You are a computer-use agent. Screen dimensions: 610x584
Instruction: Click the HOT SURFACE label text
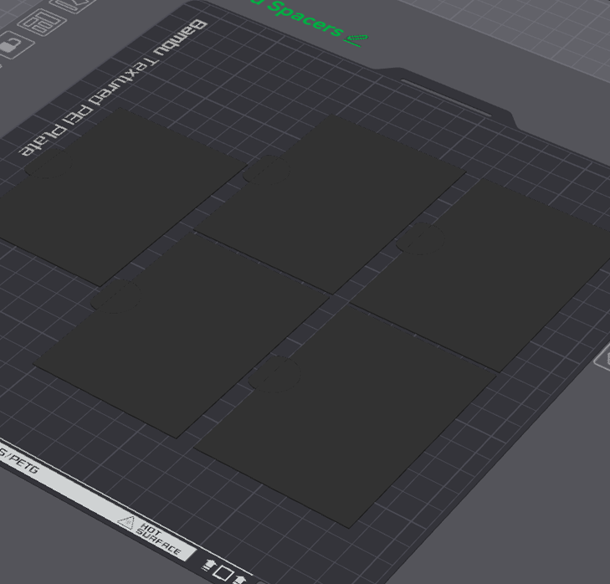coord(159,540)
